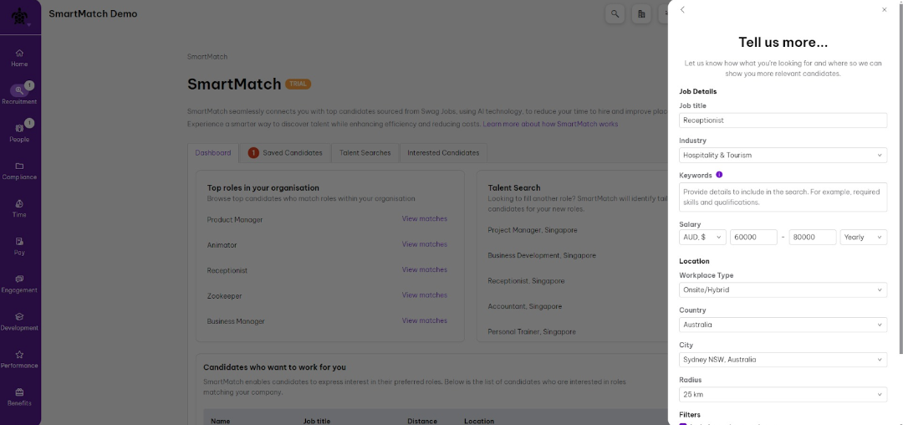Click the Job title input field
This screenshot has width=903, height=425.
tap(783, 120)
